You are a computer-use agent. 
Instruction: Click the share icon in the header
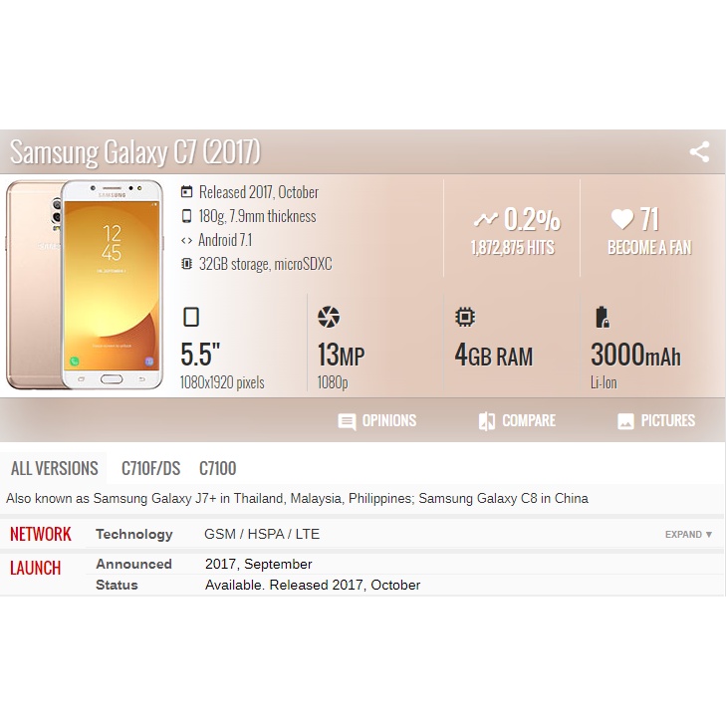click(699, 151)
